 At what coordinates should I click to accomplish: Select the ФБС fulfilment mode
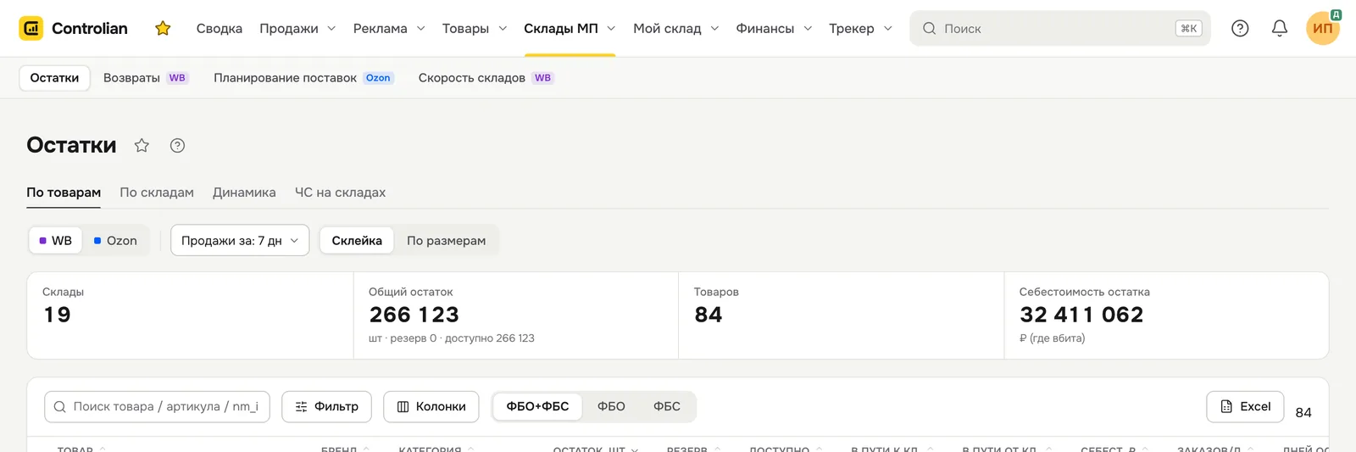coord(667,407)
